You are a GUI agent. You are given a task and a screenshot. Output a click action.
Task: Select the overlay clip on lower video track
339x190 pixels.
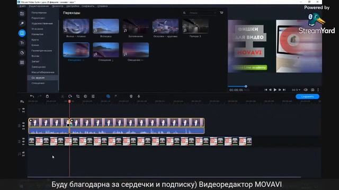pos(140,141)
